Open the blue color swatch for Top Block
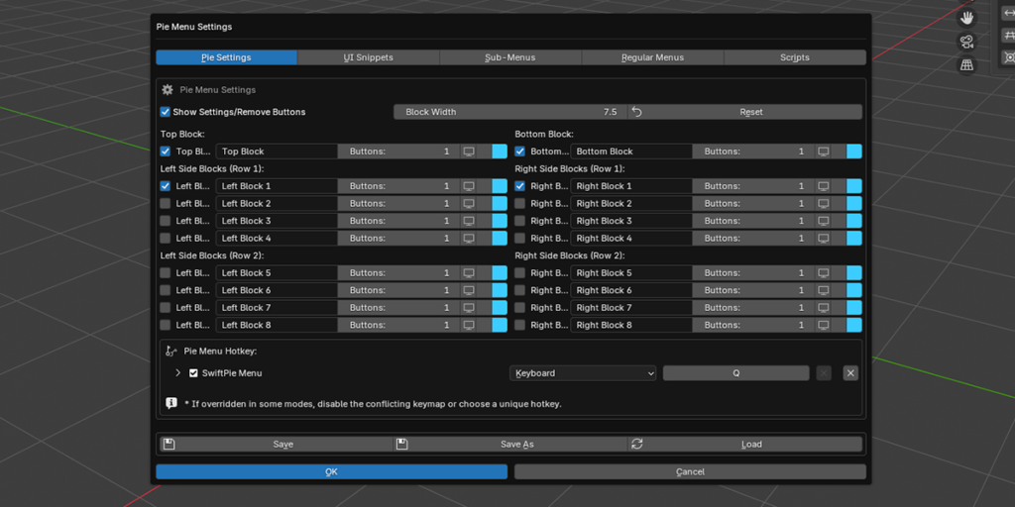This screenshot has height=507, width=1015. (500, 152)
